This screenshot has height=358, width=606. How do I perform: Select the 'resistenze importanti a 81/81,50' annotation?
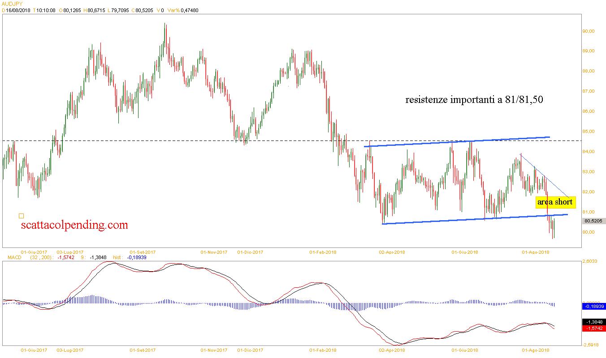pyautogui.click(x=474, y=100)
